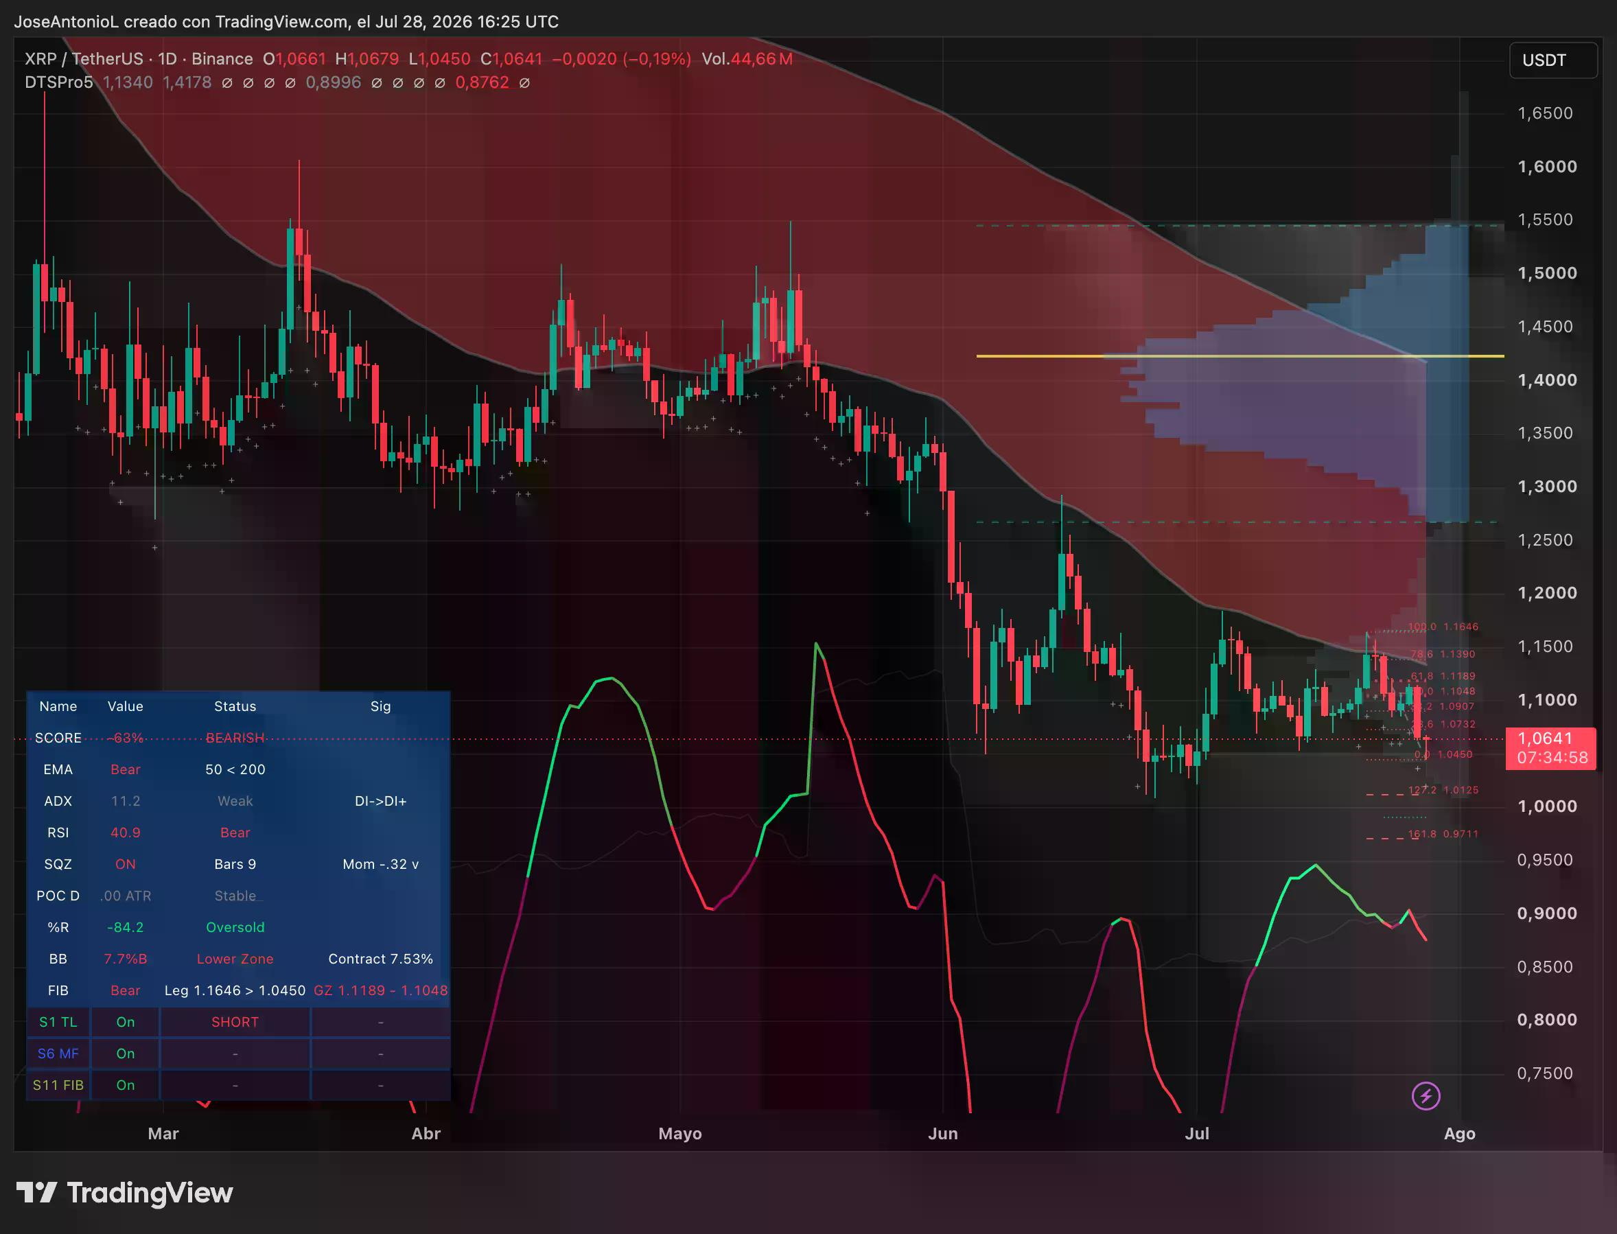Click the EMA status '50 < 200'
The width and height of the screenshot is (1617, 1234).
pyautogui.click(x=235, y=769)
